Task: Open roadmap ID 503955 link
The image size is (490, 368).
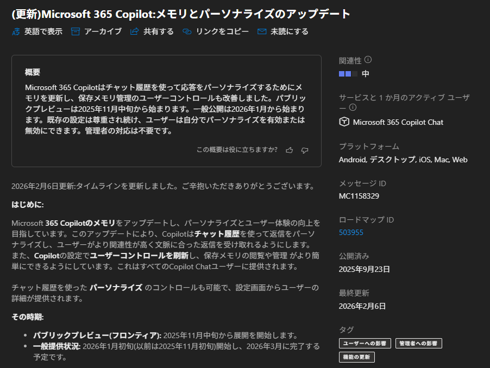Action: point(351,232)
